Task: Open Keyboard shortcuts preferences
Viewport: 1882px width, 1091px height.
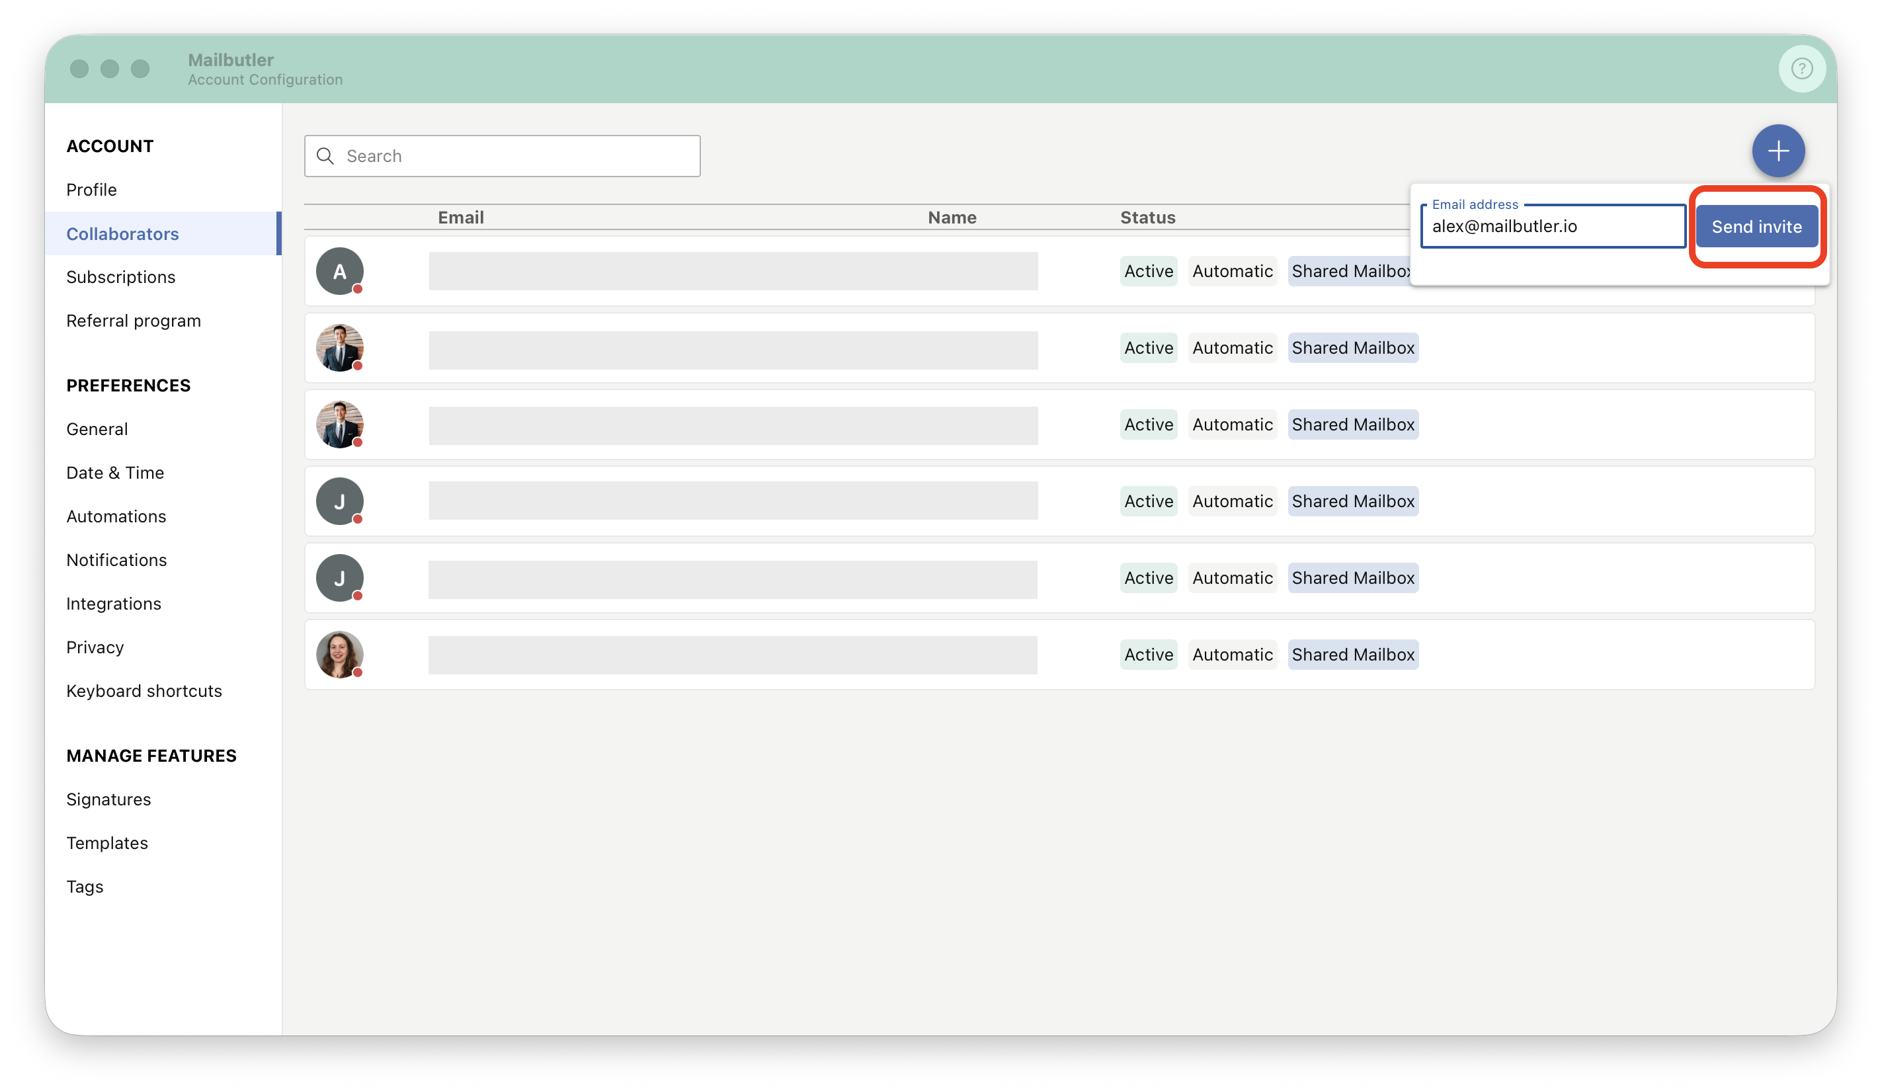Action: 144,692
